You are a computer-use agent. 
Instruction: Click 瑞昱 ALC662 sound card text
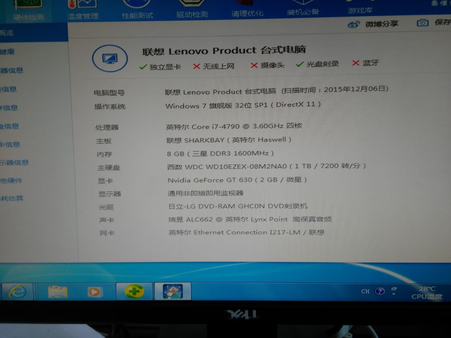point(250,219)
